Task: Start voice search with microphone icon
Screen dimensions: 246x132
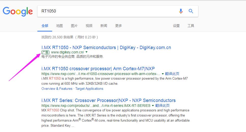Action: pos(181,11)
